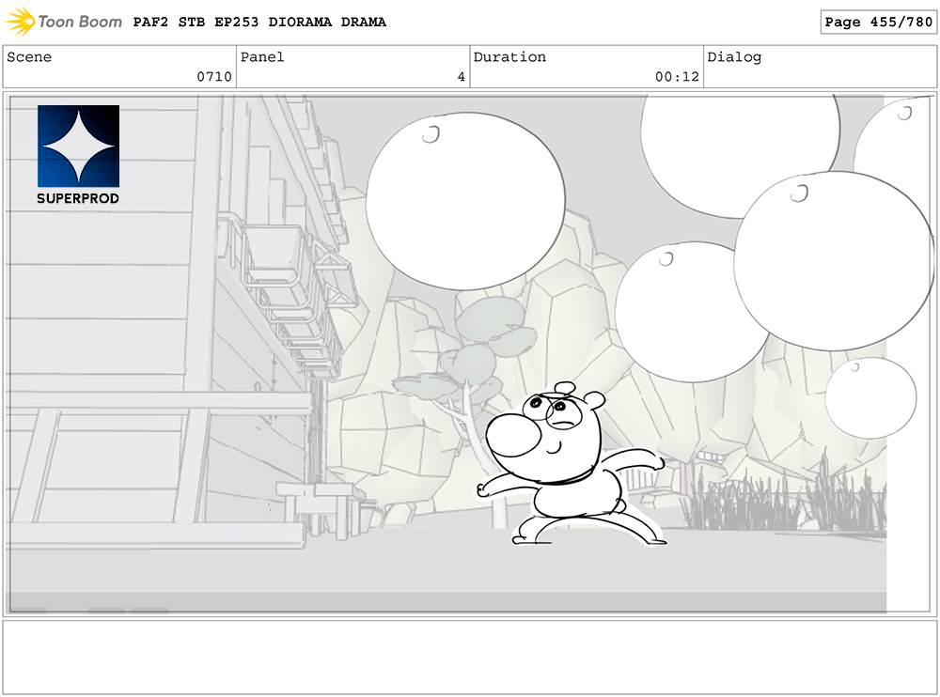The height and width of the screenshot is (697, 940).
Task: Select the title text PAF2 STB EP253 DIORAMA DRAMA
Action: pyautogui.click(x=259, y=23)
